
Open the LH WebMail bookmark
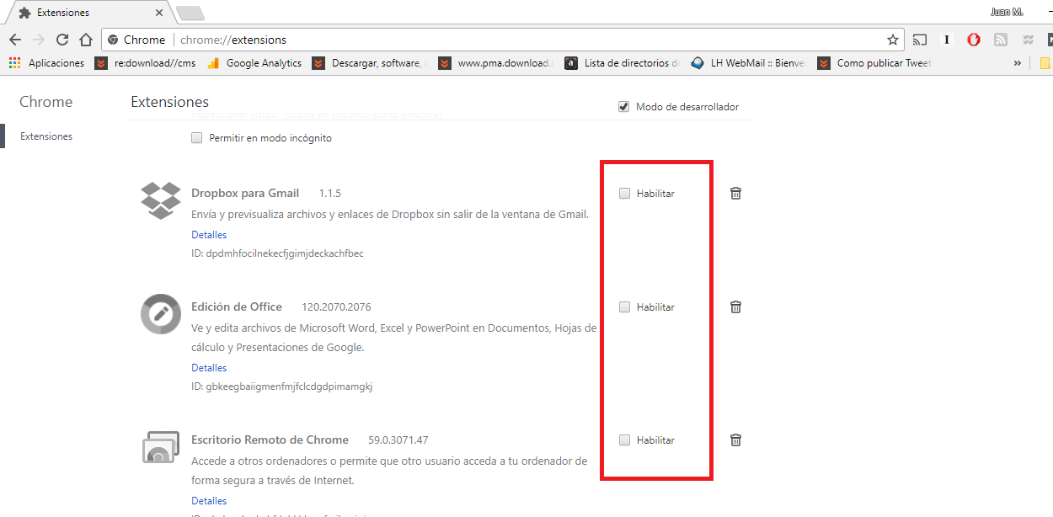pos(749,63)
